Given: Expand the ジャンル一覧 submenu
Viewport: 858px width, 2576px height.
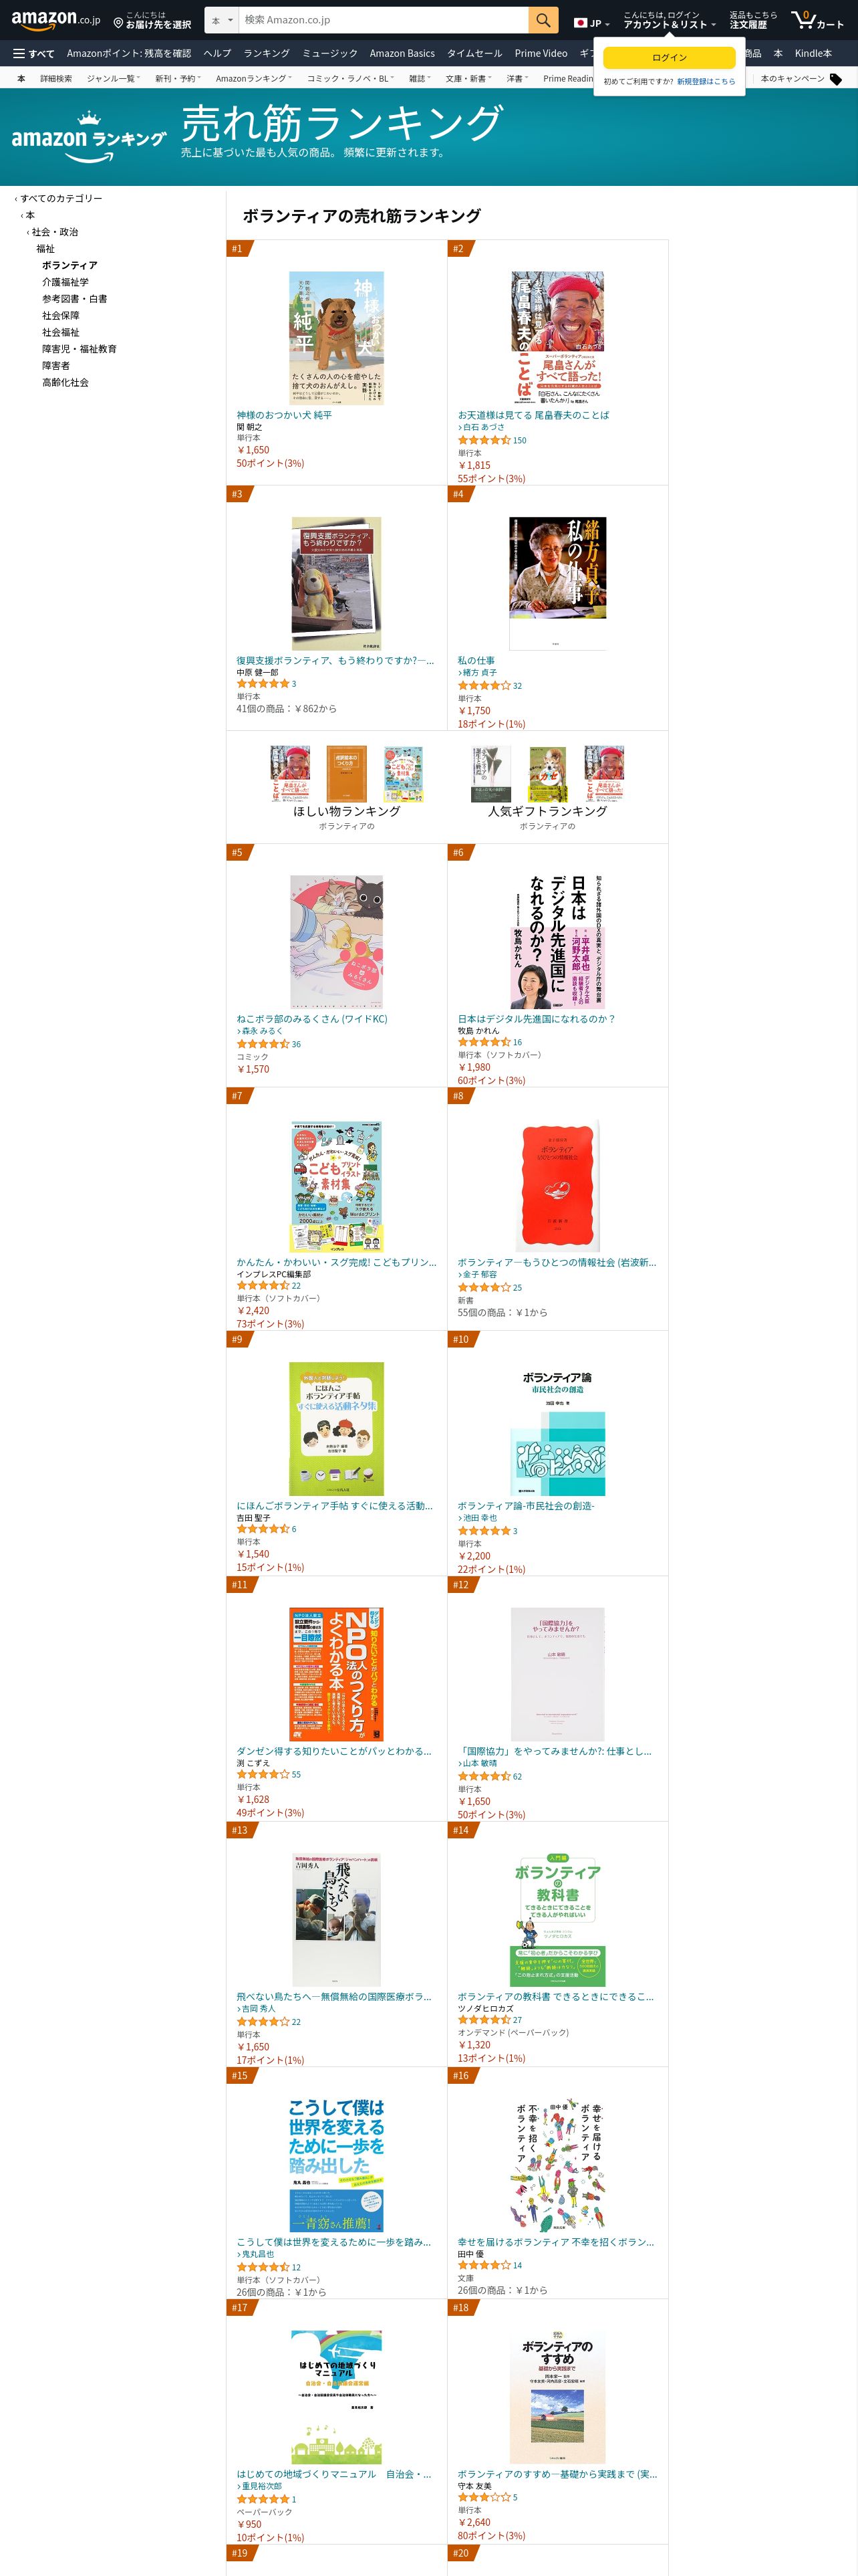Looking at the screenshot, I should pos(113,78).
